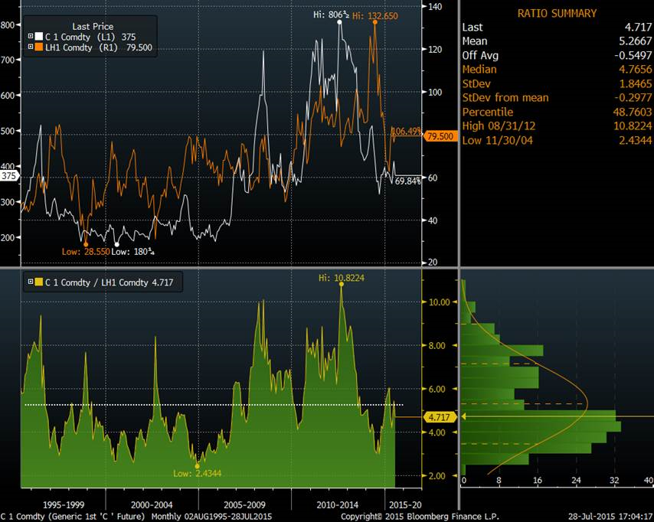Image resolution: width=654 pixels, height=522 pixels.
Task: Click the orange LH1 Comdty color swatch
Action: pyautogui.click(x=38, y=47)
